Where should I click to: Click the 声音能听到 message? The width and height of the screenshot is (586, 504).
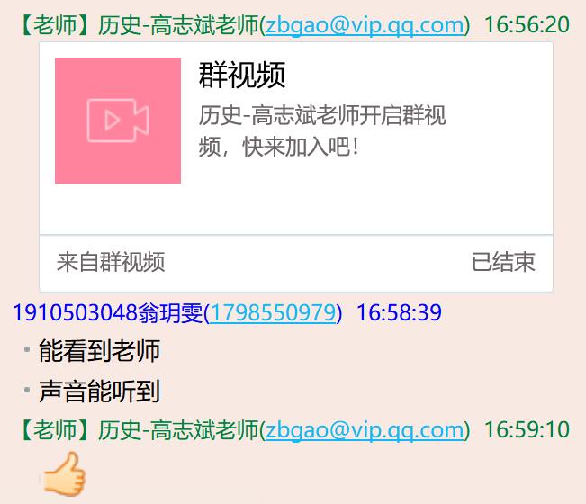[99, 391]
